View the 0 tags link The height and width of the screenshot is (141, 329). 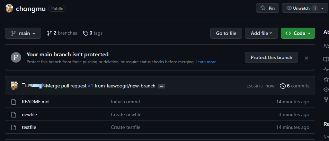[x=93, y=33]
